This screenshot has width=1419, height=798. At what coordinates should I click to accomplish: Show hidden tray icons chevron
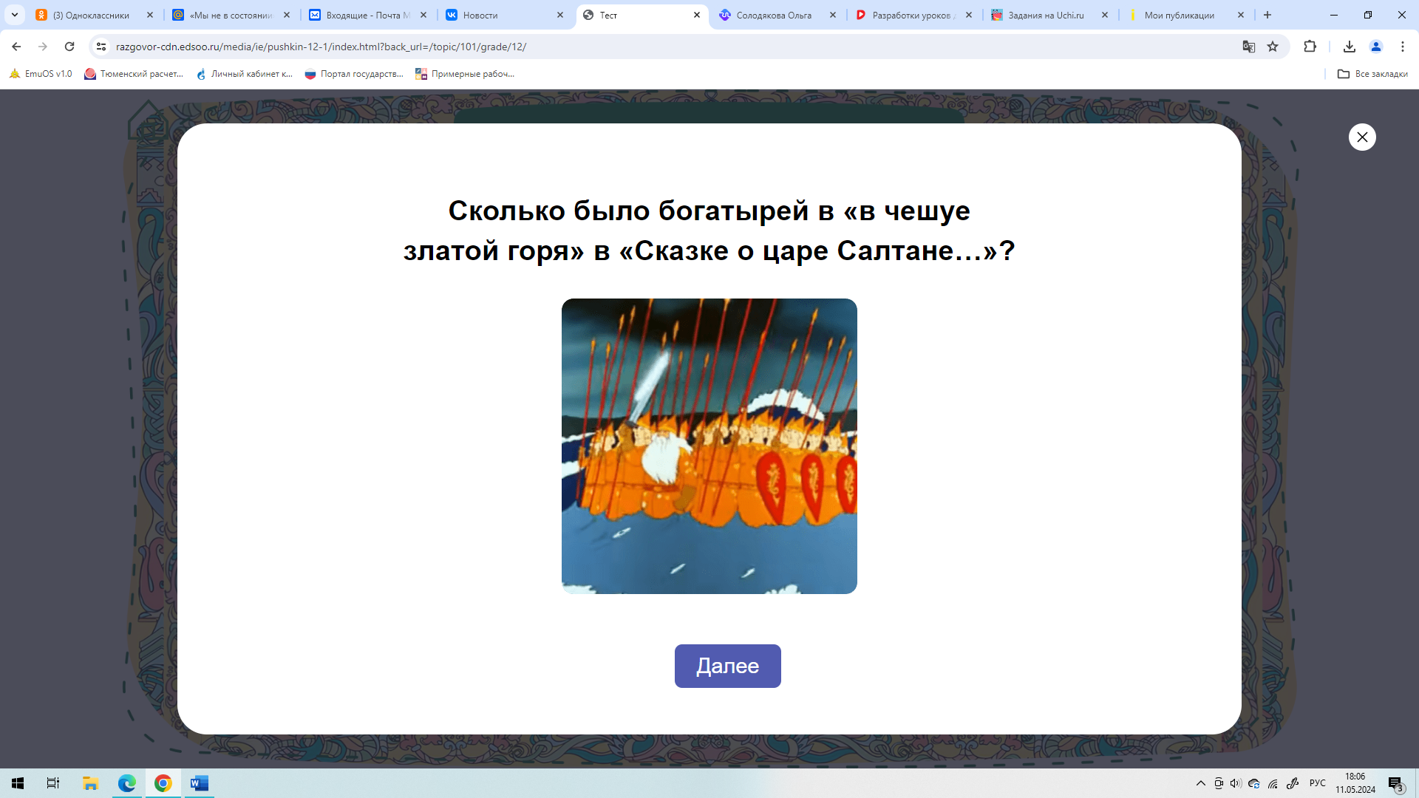1200,783
